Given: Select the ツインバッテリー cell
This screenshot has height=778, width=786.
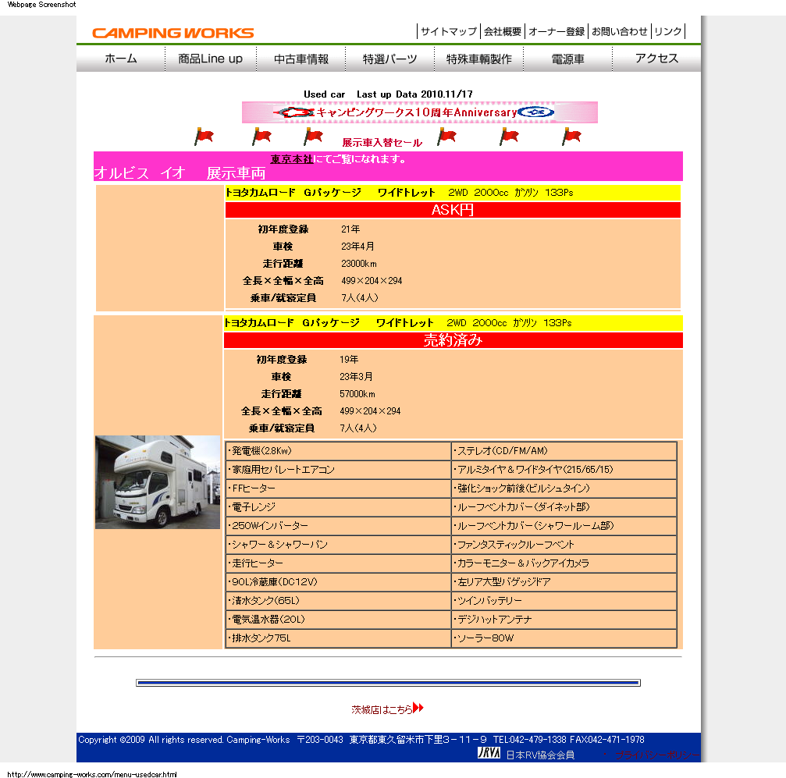Looking at the screenshot, I should point(564,601).
